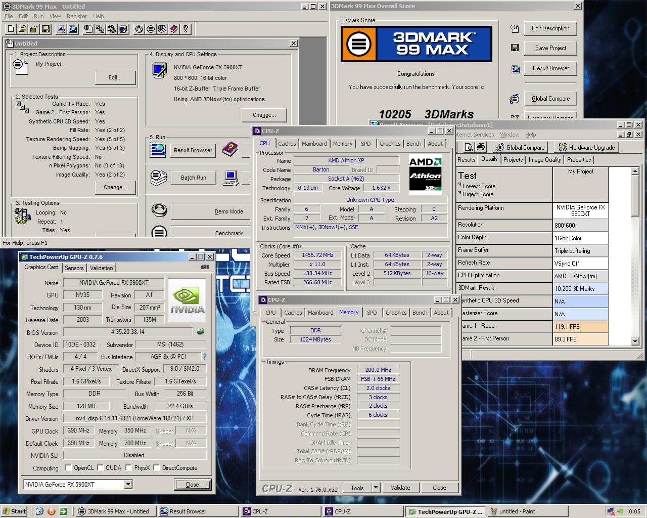
Task: Click the Start button on the taskbar
Action: point(14,511)
